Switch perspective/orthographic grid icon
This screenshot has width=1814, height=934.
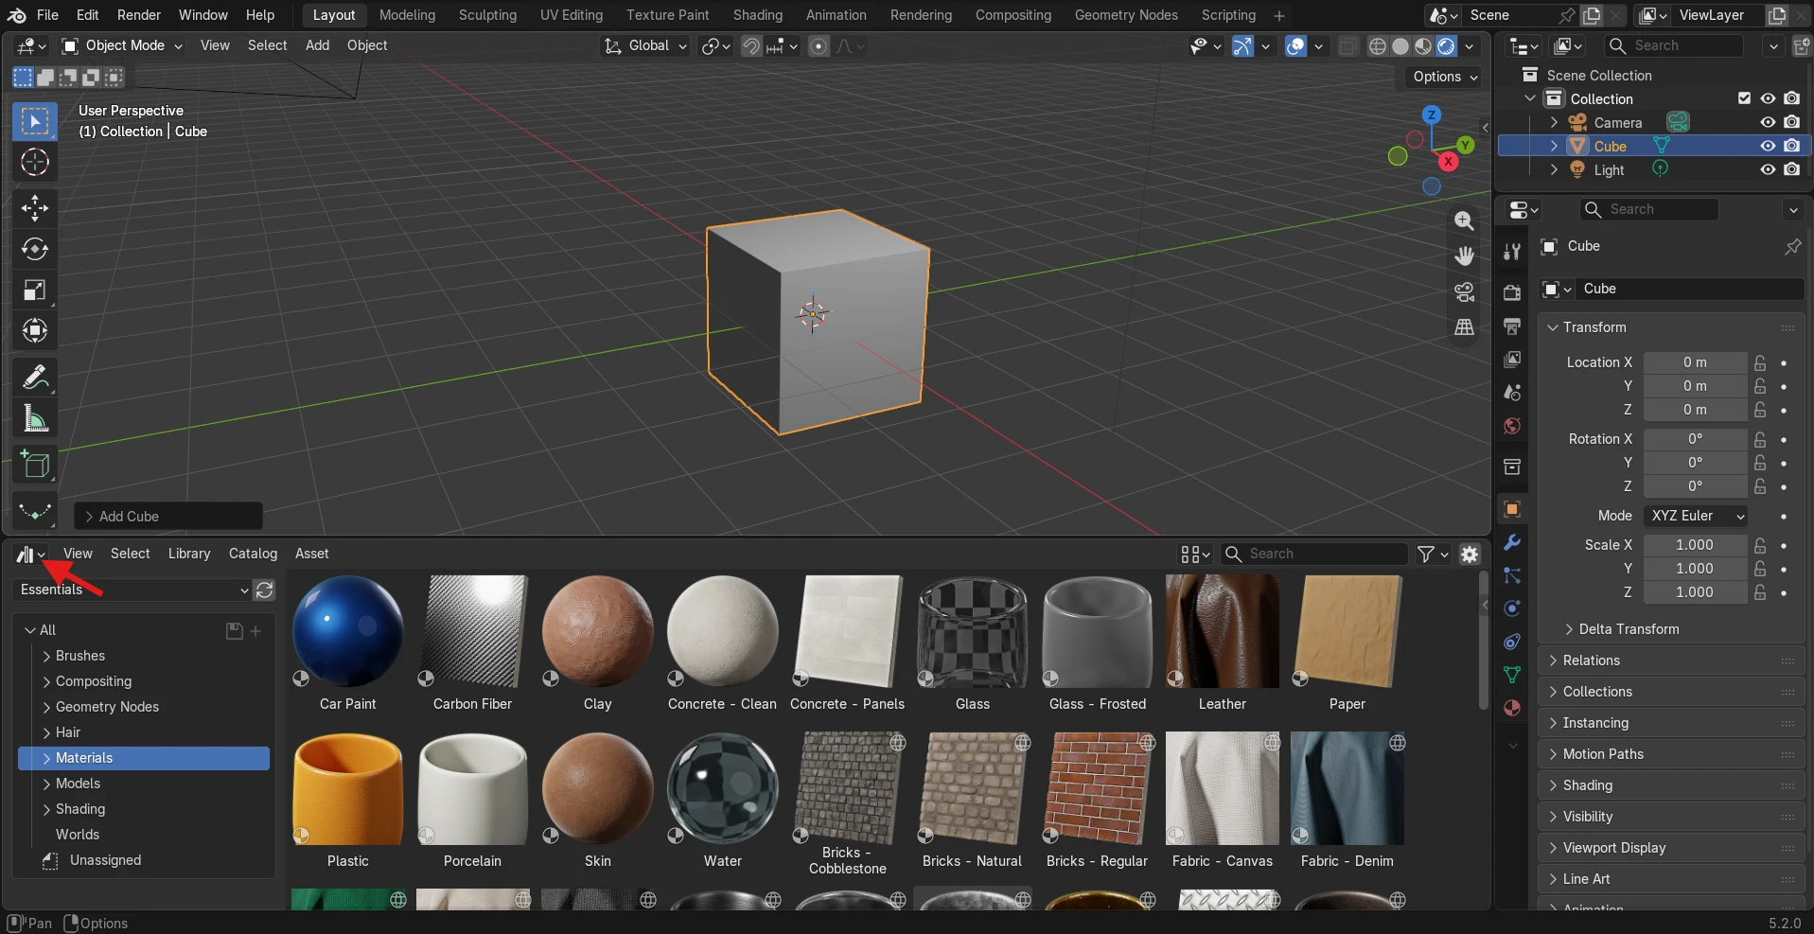1464,327
